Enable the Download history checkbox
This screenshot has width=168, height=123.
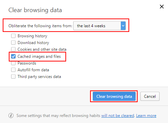click(x=13, y=43)
